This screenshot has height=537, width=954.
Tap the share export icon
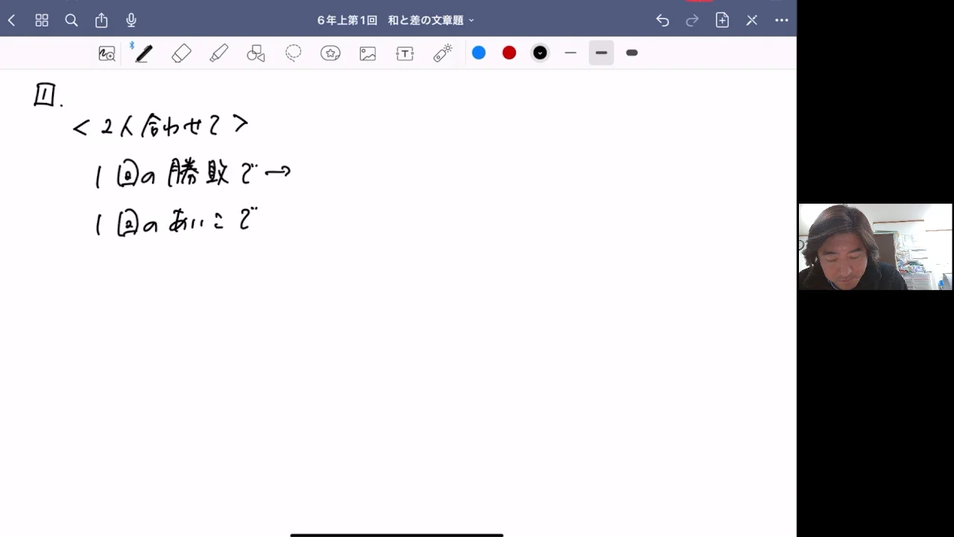tap(101, 20)
